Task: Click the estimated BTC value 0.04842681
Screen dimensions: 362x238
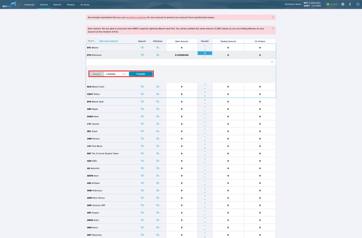Action: pos(315,3)
